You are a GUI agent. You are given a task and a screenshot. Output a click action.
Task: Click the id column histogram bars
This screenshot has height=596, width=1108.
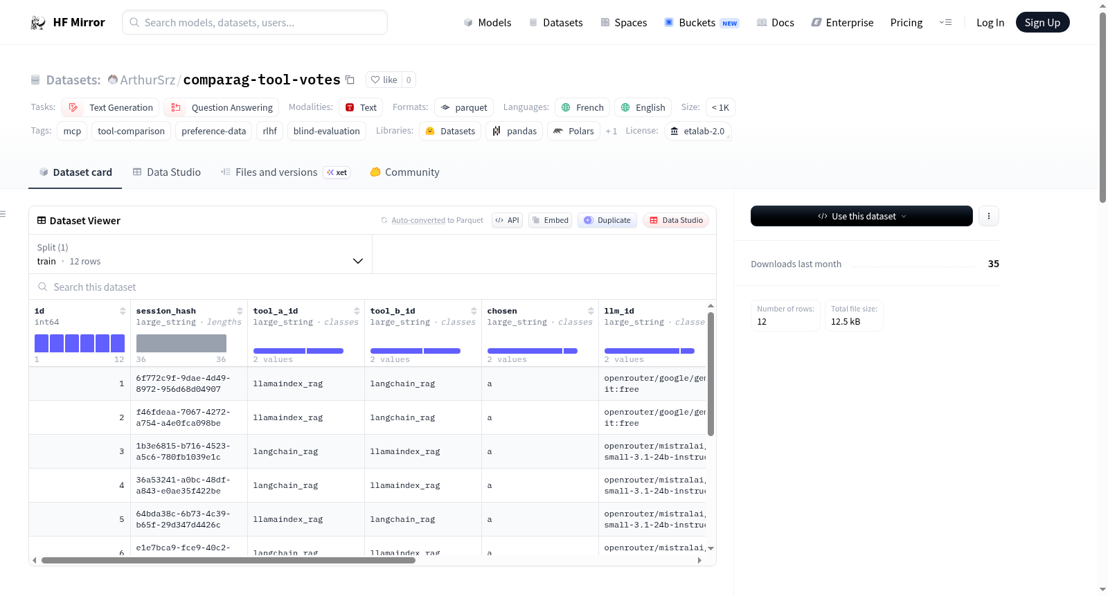click(x=80, y=343)
